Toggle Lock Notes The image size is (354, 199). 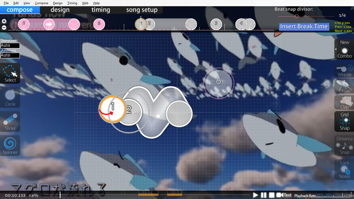coord(344,169)
